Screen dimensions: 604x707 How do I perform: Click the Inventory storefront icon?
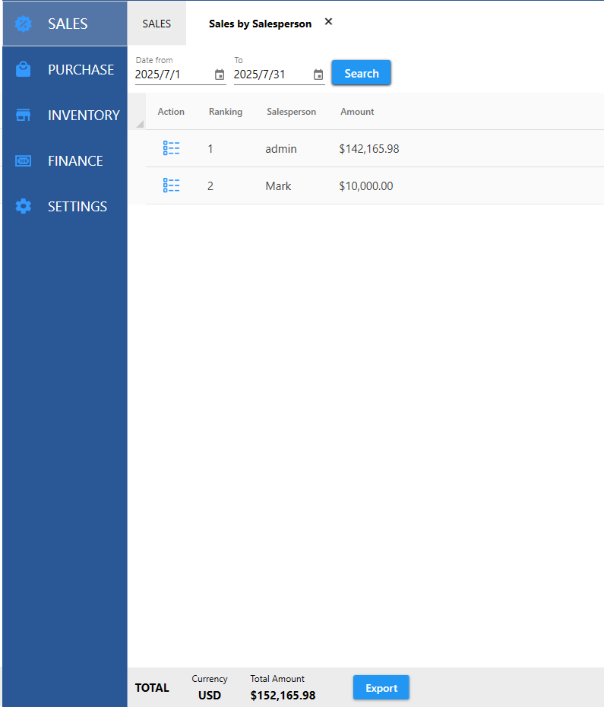(24, 115)
